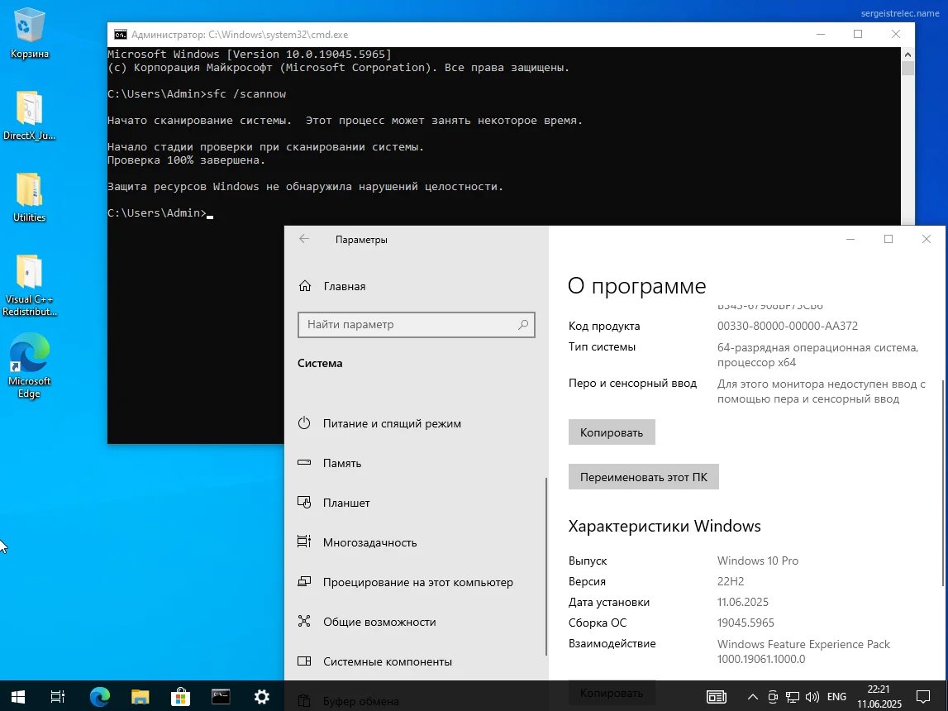Select the Microsoft Edge desktop shortcut
The image size is (948, 711).
pyautogui.click(x=29, y=365)
